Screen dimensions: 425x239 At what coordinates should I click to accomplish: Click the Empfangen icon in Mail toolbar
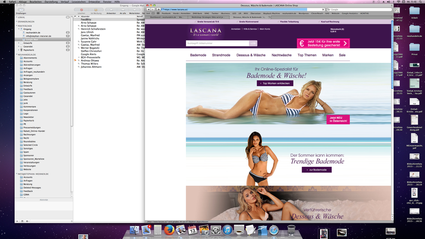21,10
